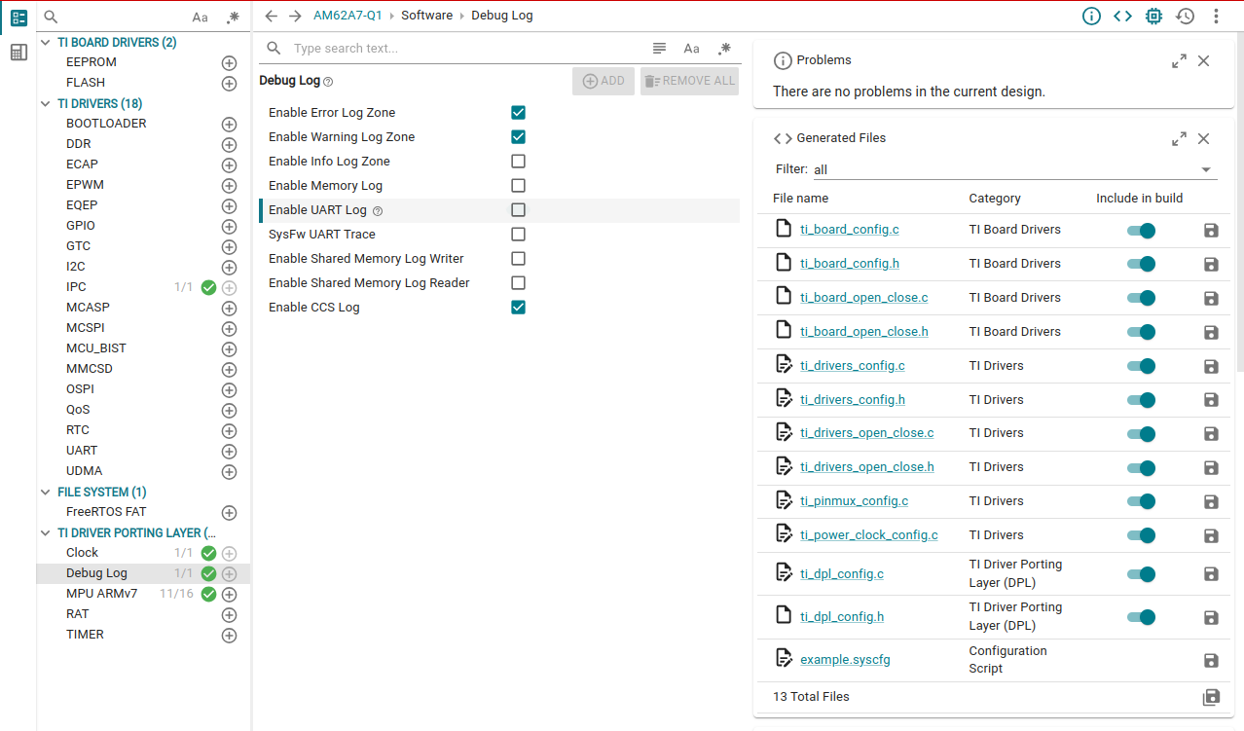Click the history icon in top toolbar
Screen dimensions: 1244x731
(1185, 16)
